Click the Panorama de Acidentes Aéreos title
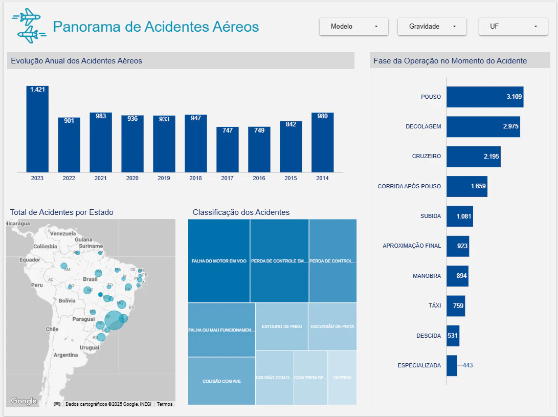The width and height of the screenshot is (558, 417). pyautogui.click(x=156, y=27)
